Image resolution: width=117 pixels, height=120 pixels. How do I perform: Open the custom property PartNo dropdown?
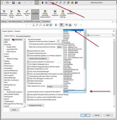click(x=75, y=92)
